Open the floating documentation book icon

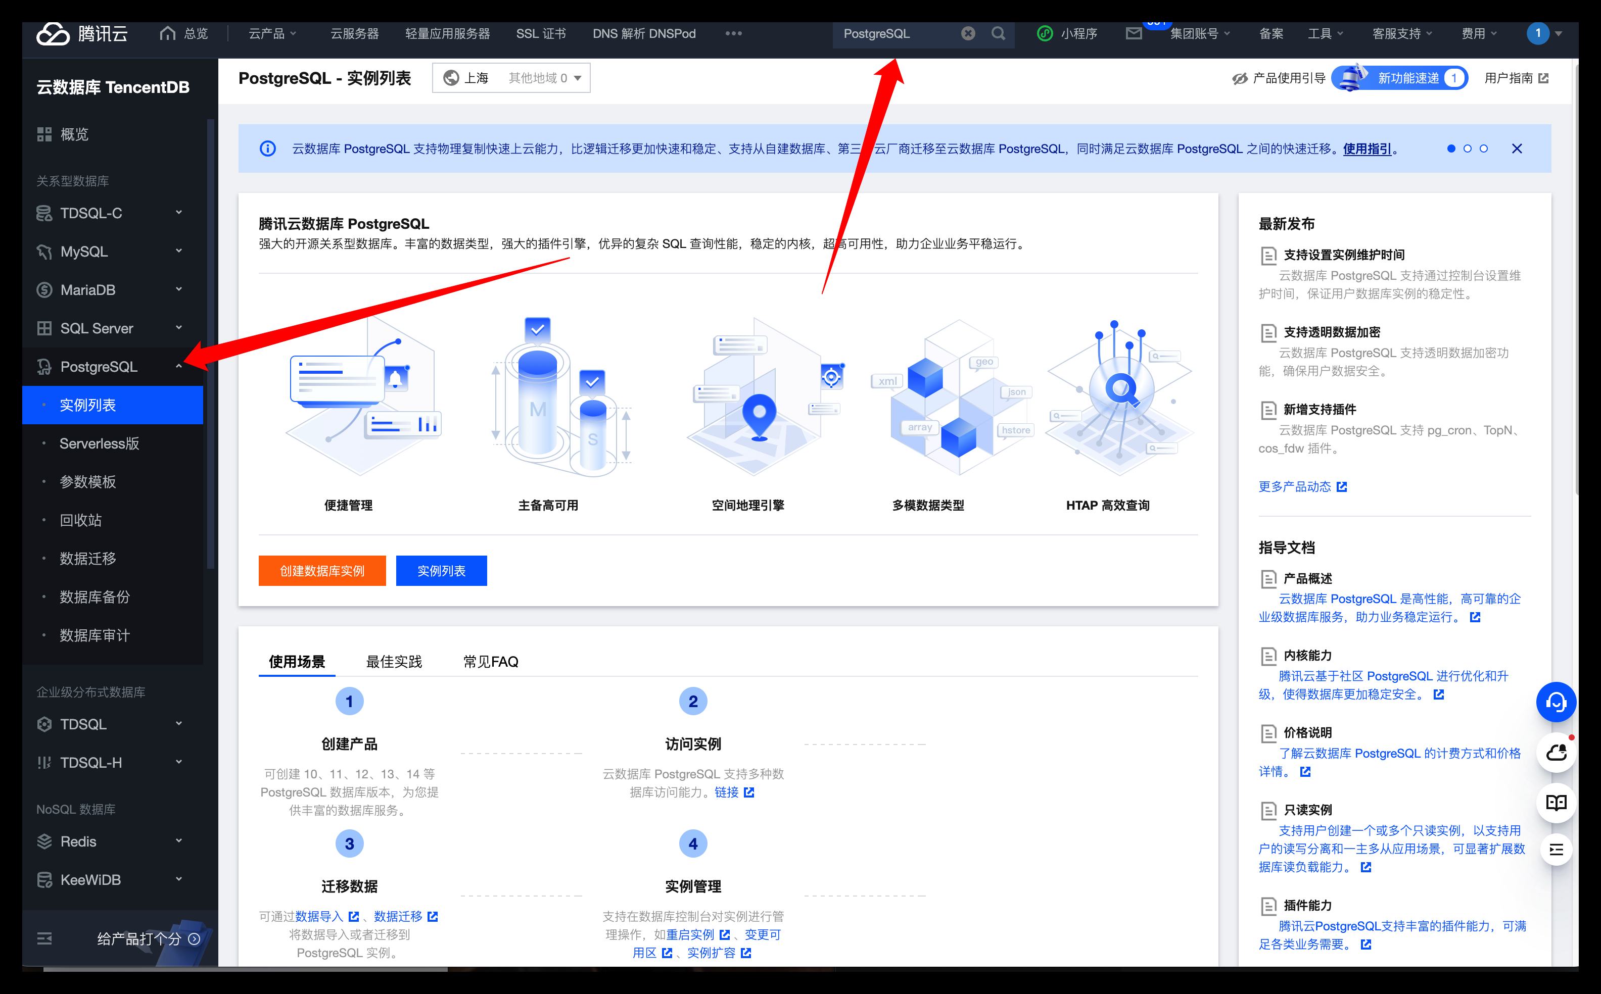point(1556,802)
